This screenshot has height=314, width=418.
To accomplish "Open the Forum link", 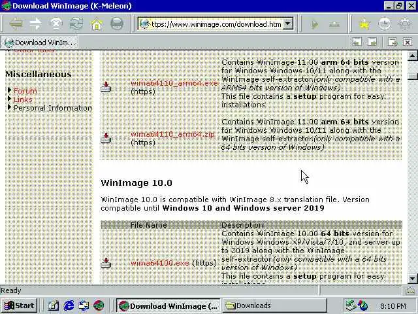I will [25, 91].
